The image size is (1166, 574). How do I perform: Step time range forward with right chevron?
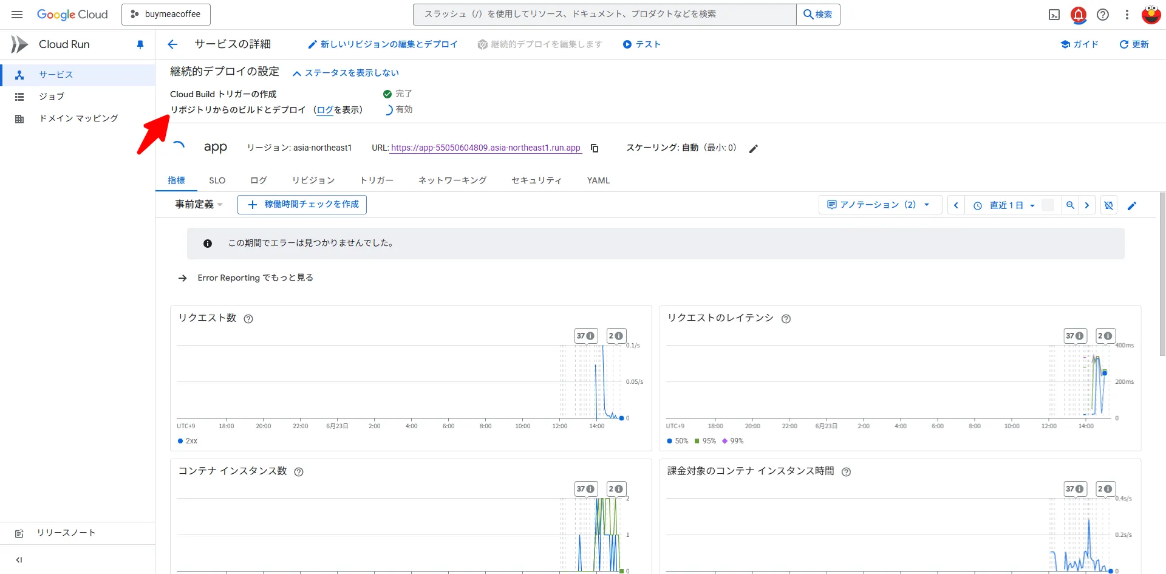(1087, 205)
